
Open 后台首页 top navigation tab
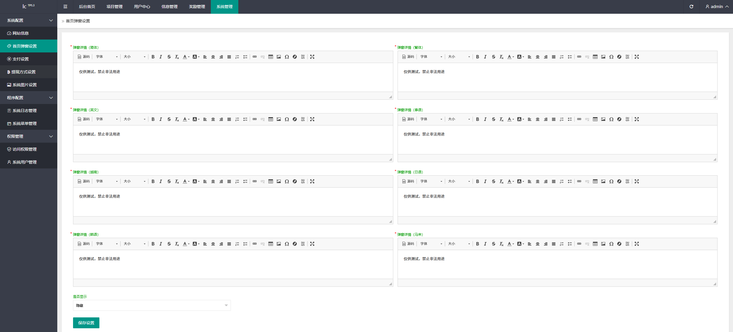coord(87,7)
